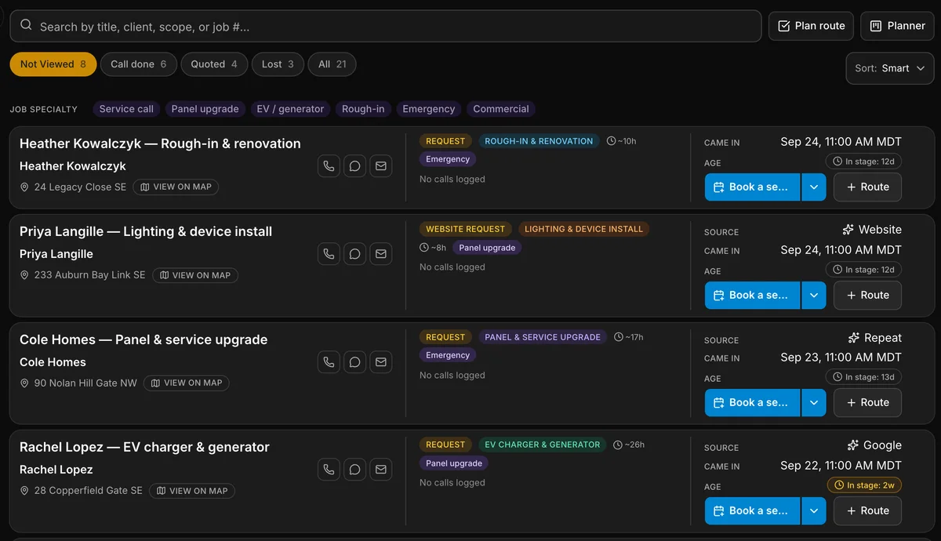This screenshot has height=541, width=941.
Task: Switch to the Not Viewed tab
Action: 53,64
